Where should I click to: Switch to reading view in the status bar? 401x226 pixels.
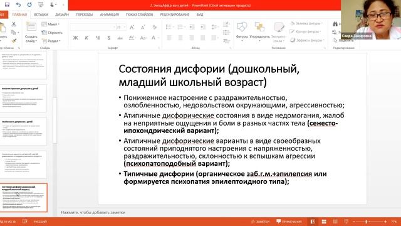(335, 222)
